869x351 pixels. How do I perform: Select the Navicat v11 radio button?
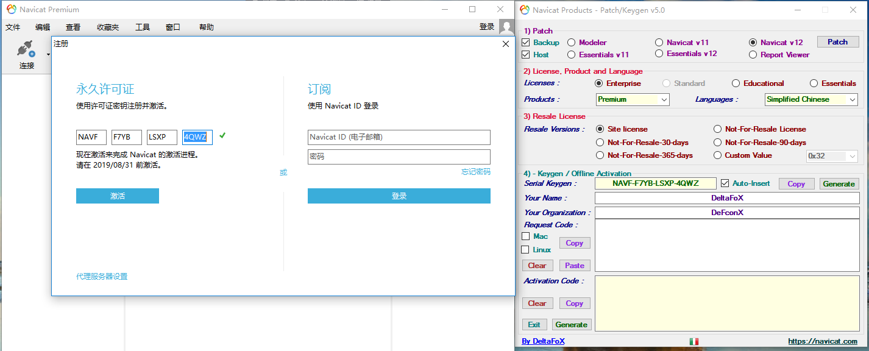point(659,43)
